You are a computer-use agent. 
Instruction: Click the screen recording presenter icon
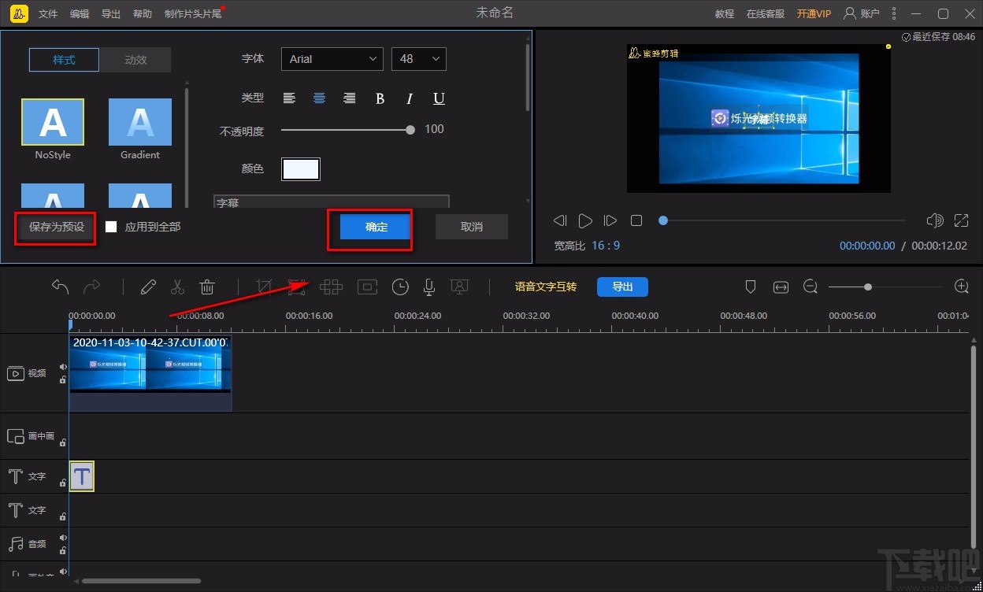(x=460, y=287)
